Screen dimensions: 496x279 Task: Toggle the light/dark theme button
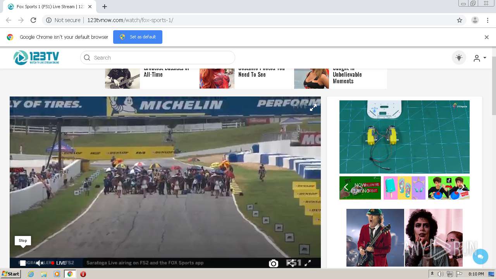pyautogui.click(x=459, y=58)
